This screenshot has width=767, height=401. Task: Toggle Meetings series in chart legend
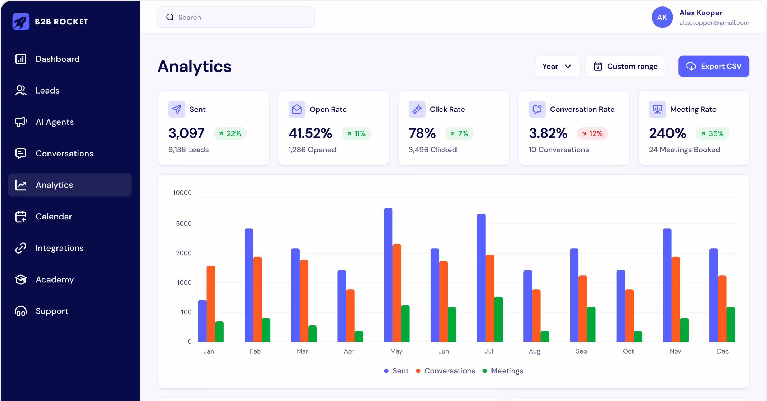click(503, 371)
